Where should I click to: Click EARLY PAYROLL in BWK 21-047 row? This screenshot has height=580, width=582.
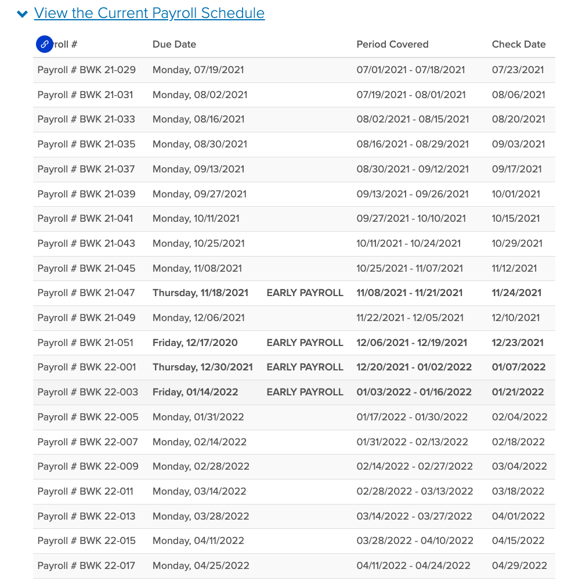pos(305,293)
